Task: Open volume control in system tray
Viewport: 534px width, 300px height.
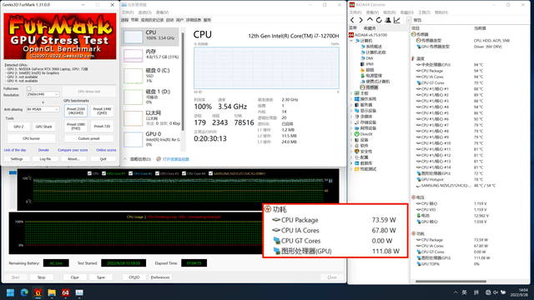Action: coord(496,292)
